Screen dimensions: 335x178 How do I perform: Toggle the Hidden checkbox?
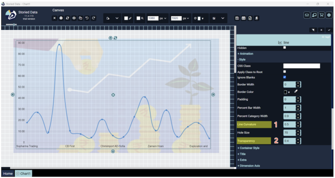(x=285, y=48)
